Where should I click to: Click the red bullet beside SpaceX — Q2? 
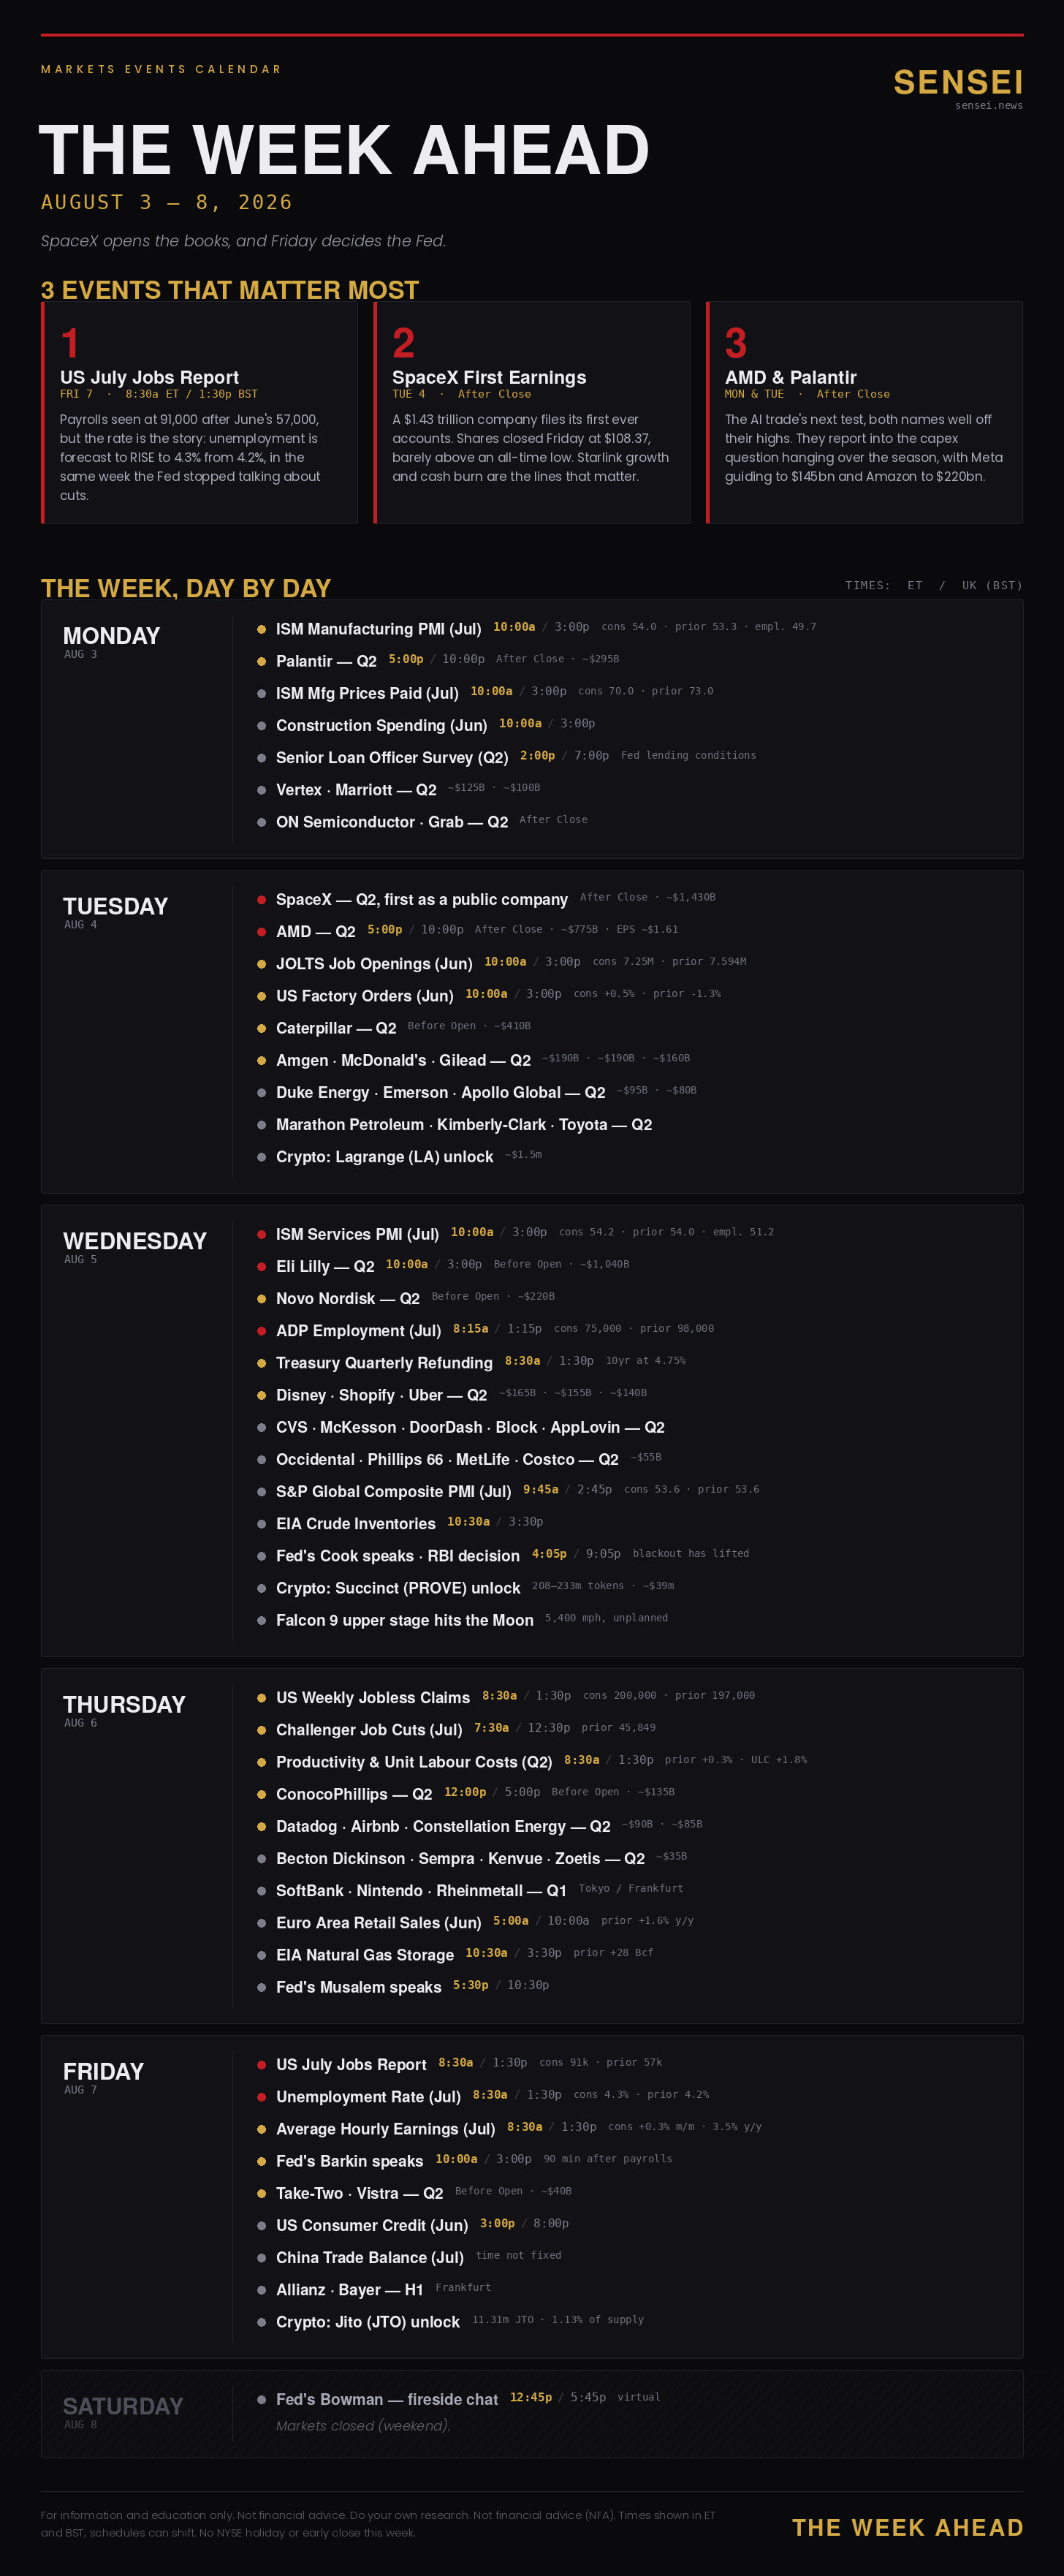coord(261,899)
